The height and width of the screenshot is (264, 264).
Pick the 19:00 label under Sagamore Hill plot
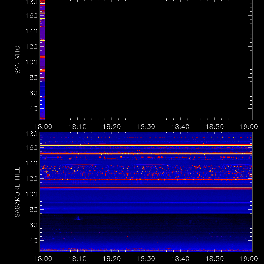pos(249,259)
